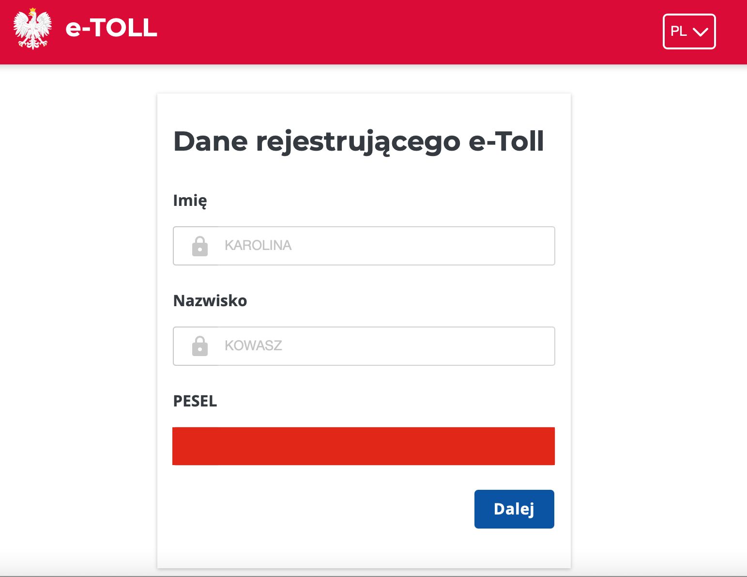Screen dimensions: 747x577
Task: Click the Dalej button
Action: [x=514, y=509]
